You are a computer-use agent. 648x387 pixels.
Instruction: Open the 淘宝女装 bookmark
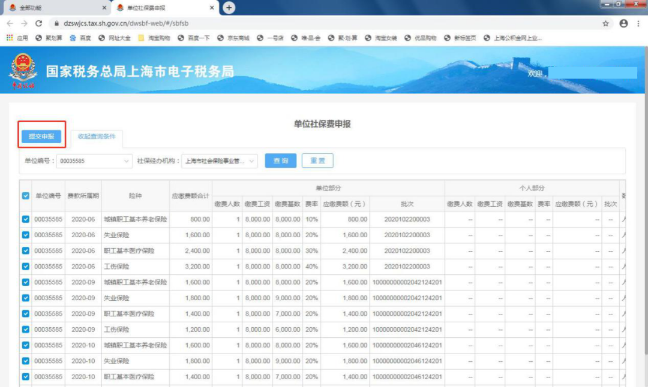click(381, 38)
